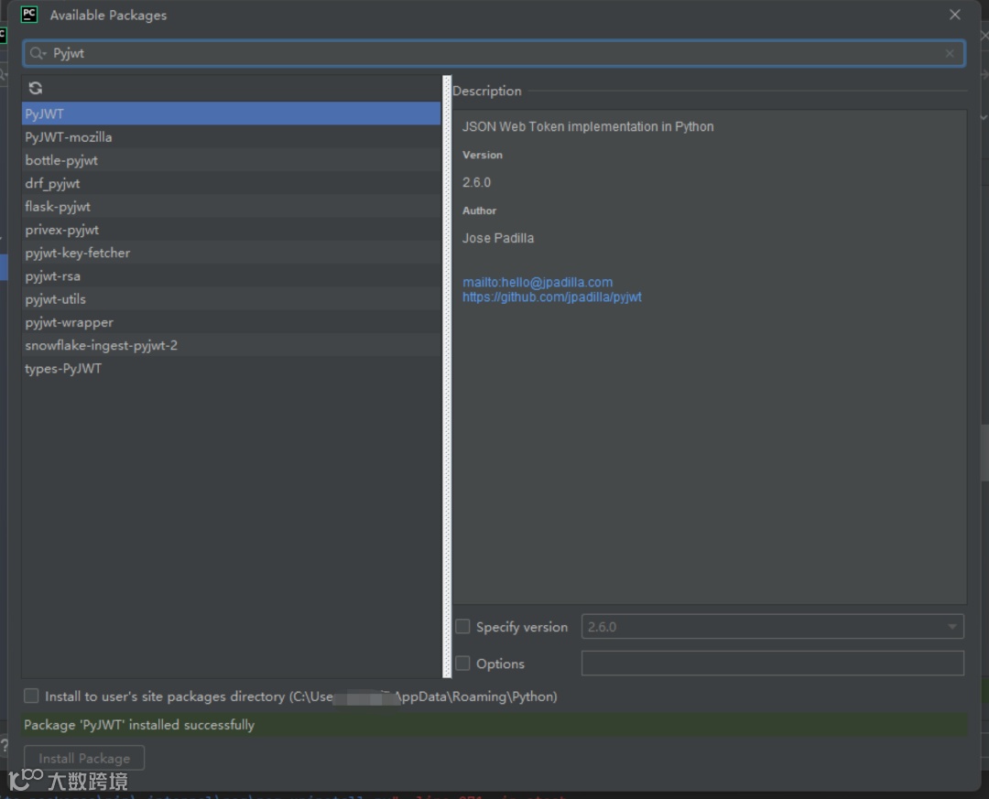Select drf_pyjwt package

pyautogui.click(x=232, y=184)
